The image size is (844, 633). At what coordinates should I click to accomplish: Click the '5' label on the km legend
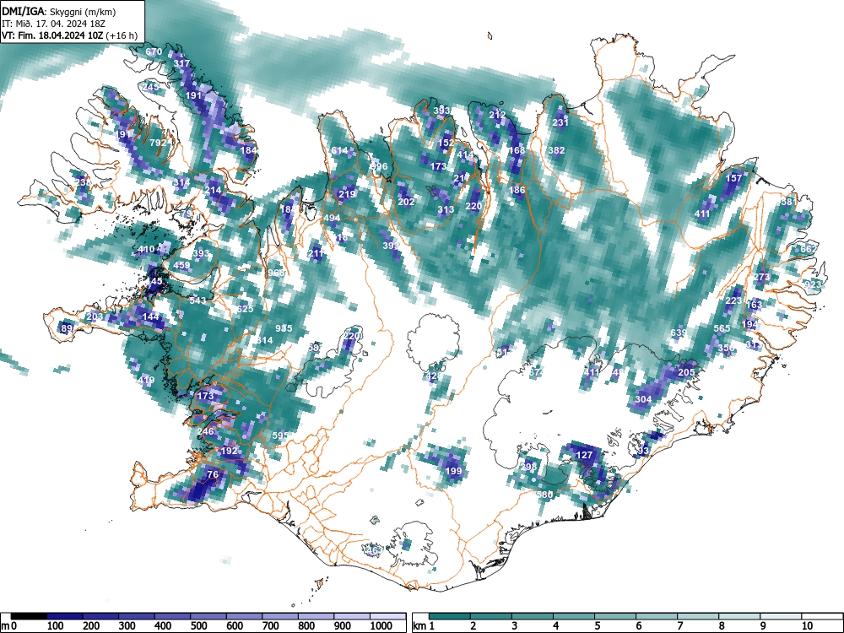pos(597,626)
